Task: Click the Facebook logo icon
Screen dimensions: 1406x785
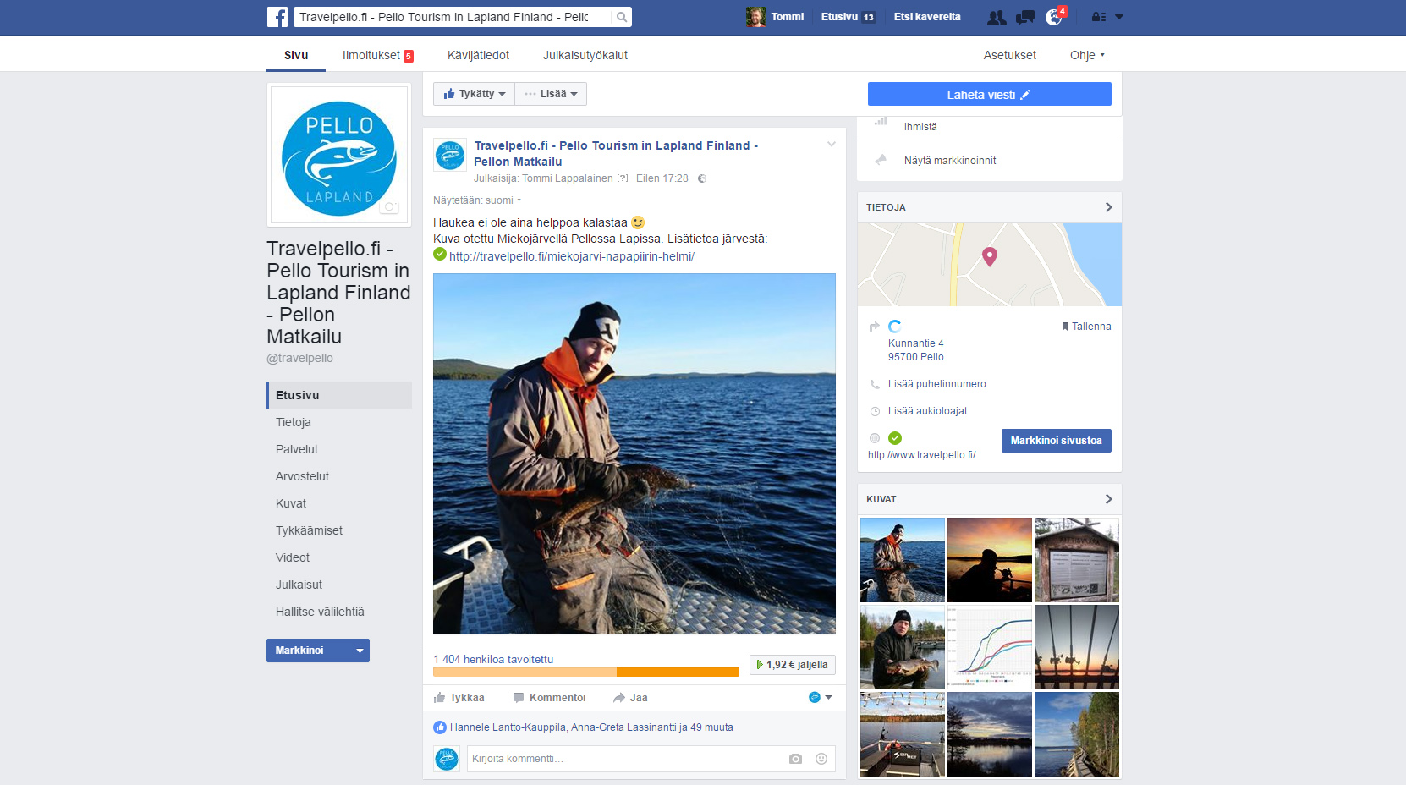Action: pyautogui.click(x=277, y=17)
